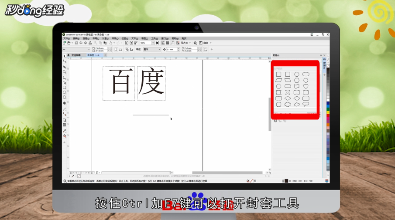
Task: Click the nudge distance 0.1 mm field
Action: point(171,50)
